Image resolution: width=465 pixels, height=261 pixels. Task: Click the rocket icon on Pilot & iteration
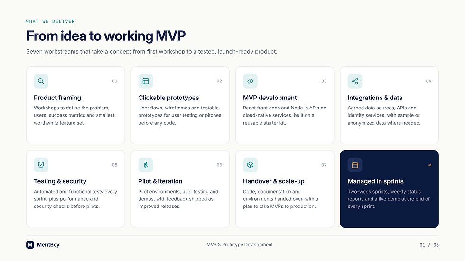[146, 165]
